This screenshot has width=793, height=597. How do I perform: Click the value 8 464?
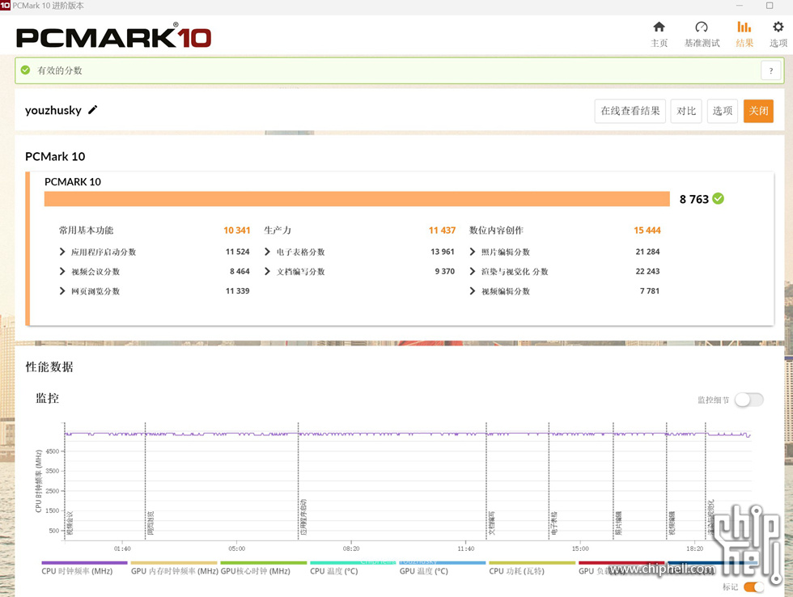pos(240,272)
